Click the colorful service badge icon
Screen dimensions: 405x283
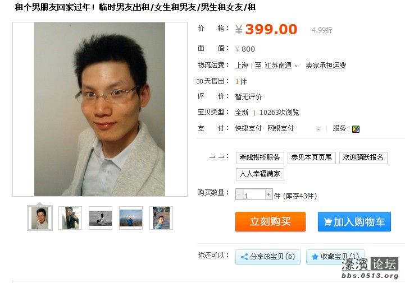[356, 129]
